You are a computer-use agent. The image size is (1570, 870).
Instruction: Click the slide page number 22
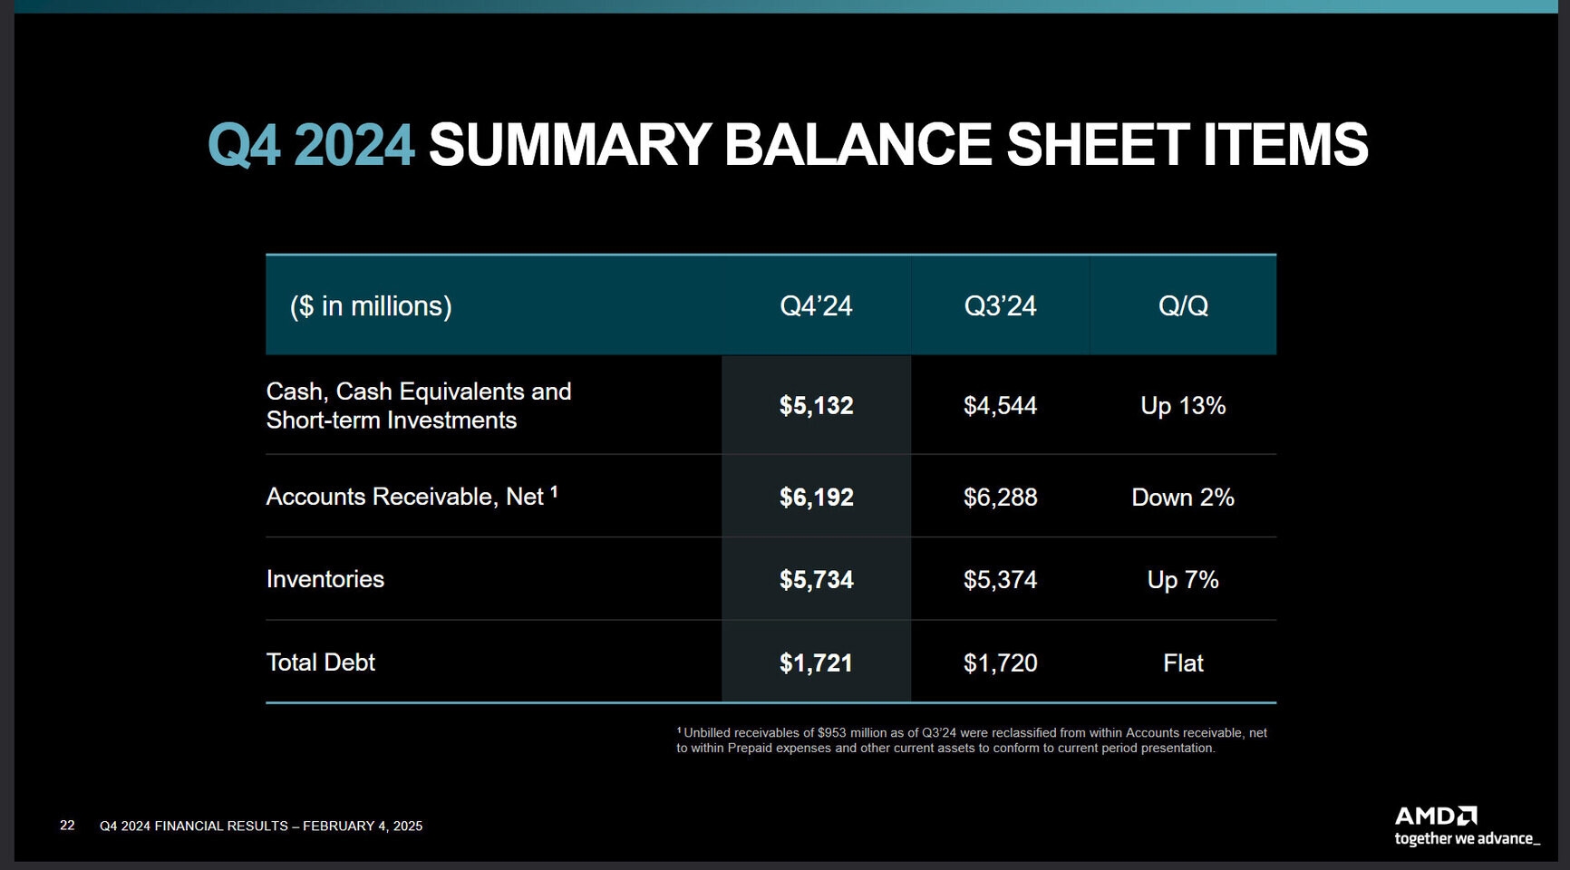pyautogui.click(x=67, y=825)
